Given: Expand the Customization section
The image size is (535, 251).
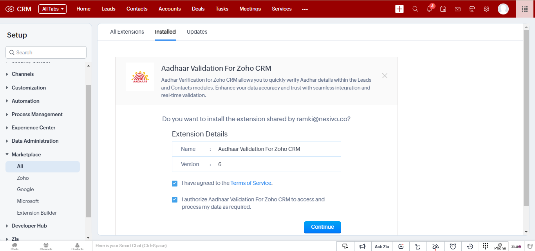Looking at the screenshot, I should 29,88.
